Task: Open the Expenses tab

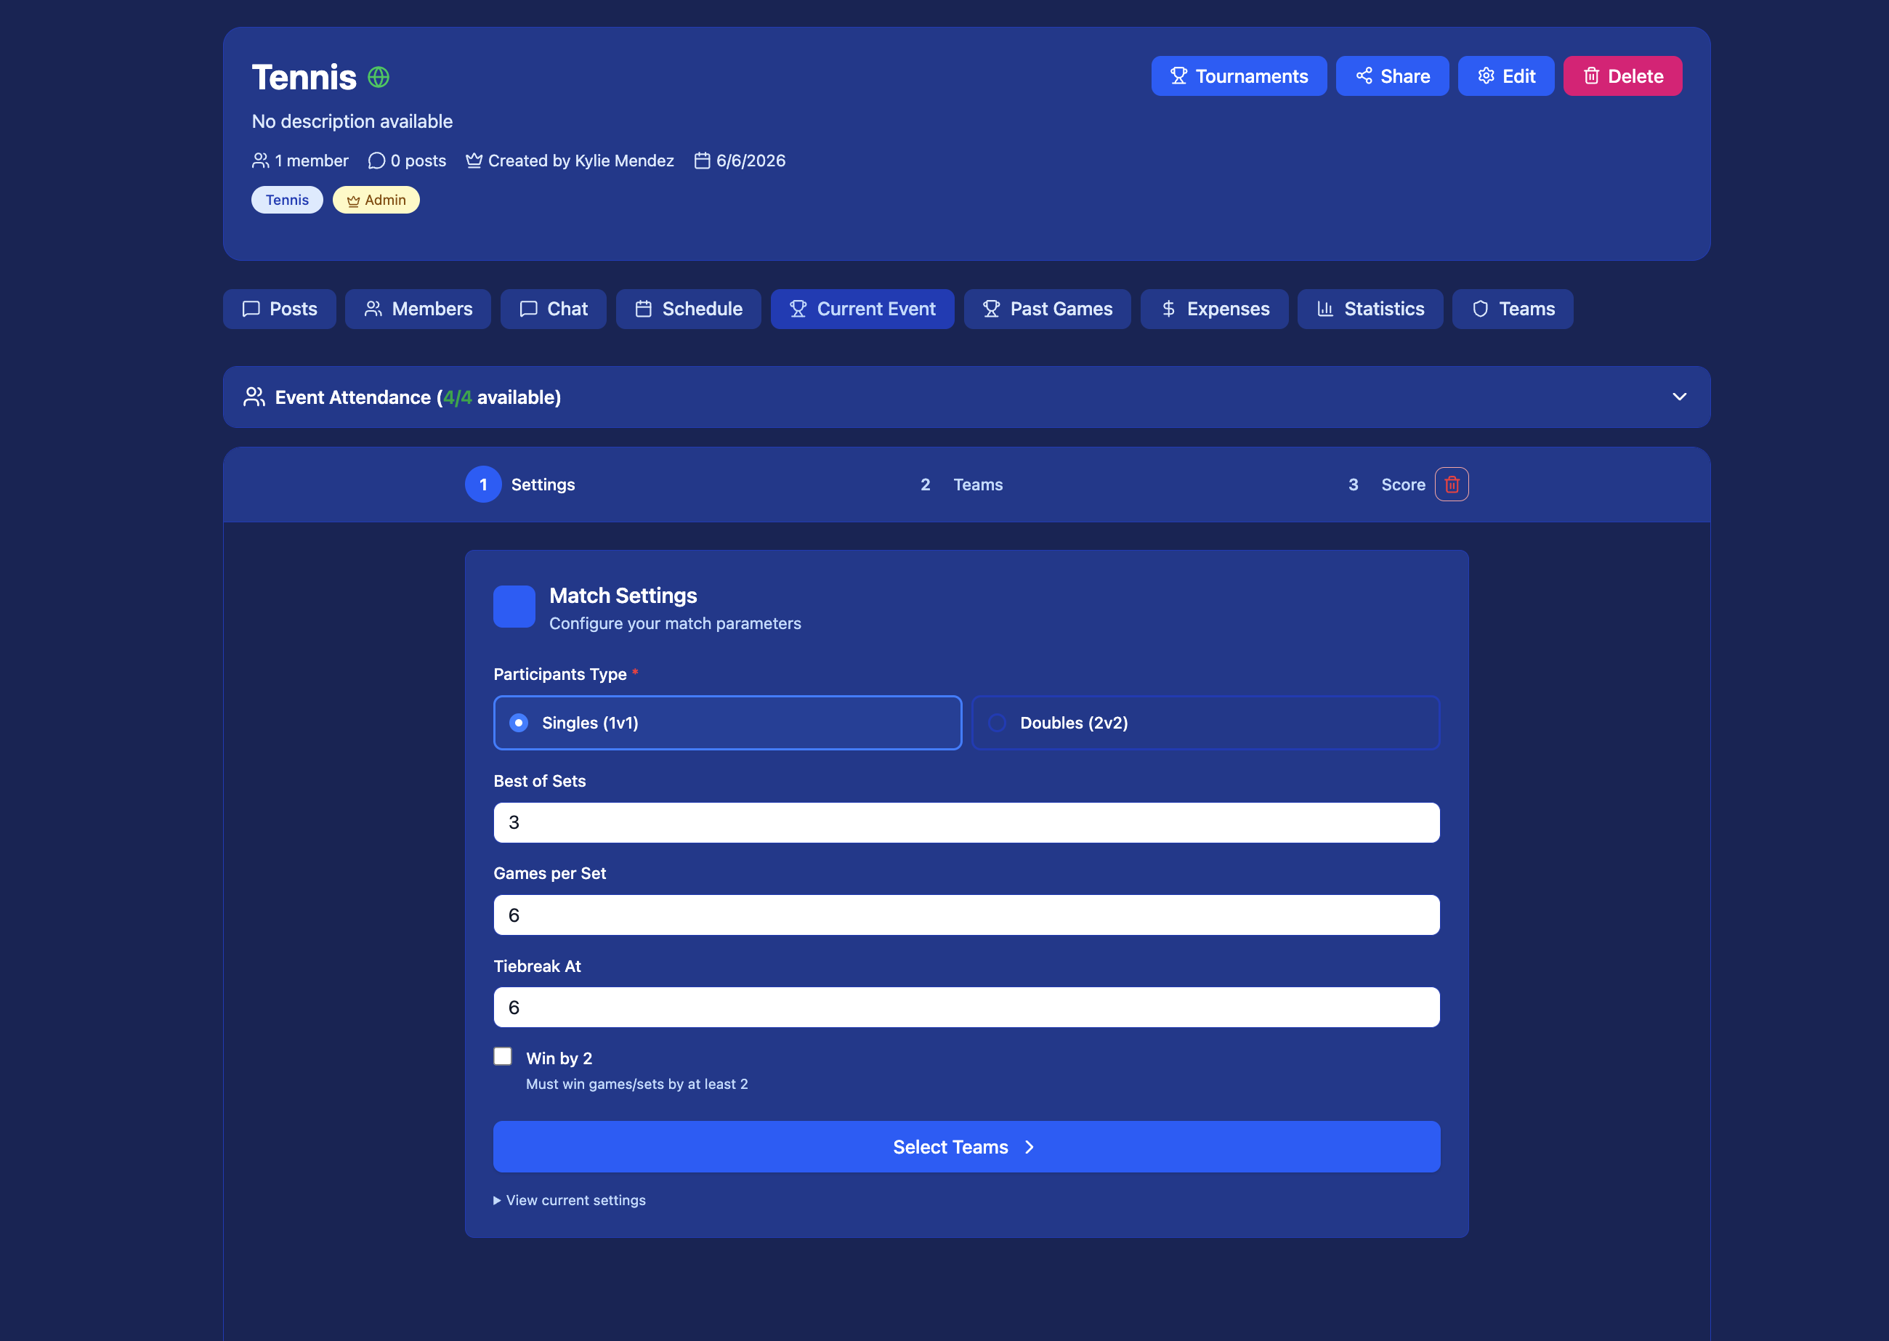Action: 1213,309
